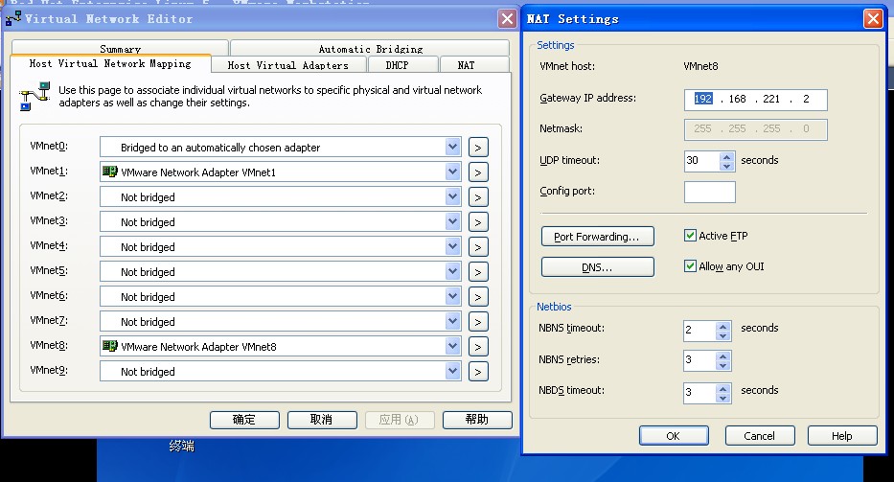Expand the VMnet0 bridged adapter dropdown
The width and height of the screenshot is (894, 482).
tap(453, 148)
